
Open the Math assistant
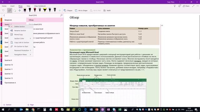coord(107,10)
